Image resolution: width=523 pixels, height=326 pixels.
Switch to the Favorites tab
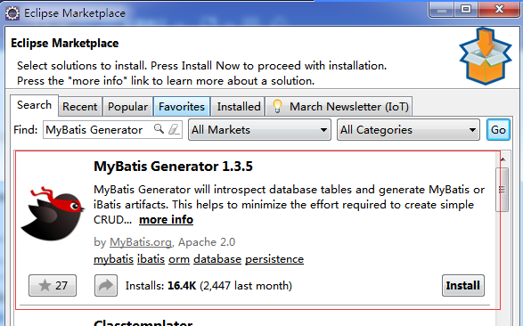pos(182,107)
